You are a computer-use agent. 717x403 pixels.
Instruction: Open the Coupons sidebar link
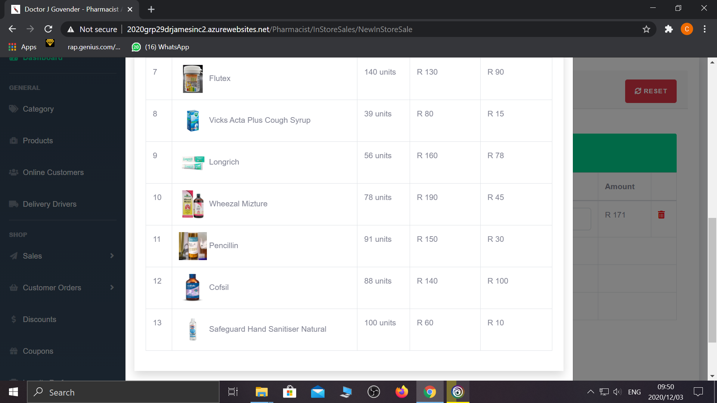click(x=38, y=351)
